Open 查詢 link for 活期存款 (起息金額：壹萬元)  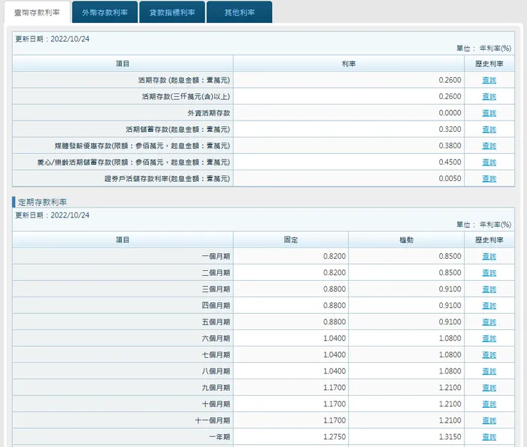tap(489, 80)
